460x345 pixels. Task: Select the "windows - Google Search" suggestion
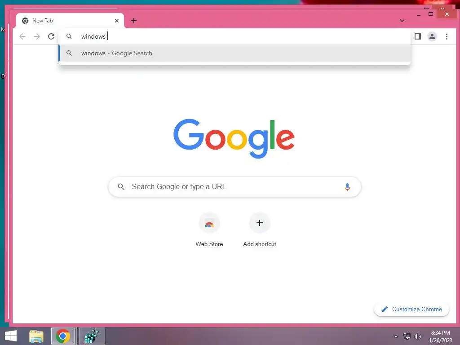click(x=234, y=53)
